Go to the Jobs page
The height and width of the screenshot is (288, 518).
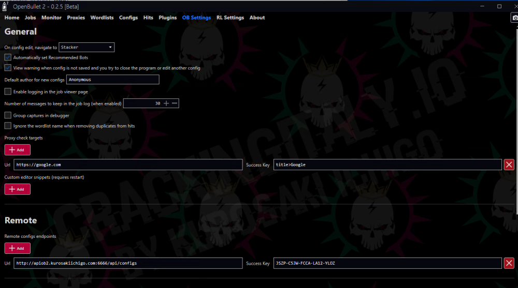(30, 18)
